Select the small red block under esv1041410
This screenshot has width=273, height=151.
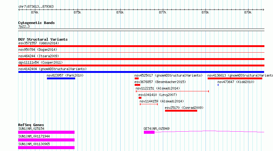pyautogui.click(x=140, y=98)
